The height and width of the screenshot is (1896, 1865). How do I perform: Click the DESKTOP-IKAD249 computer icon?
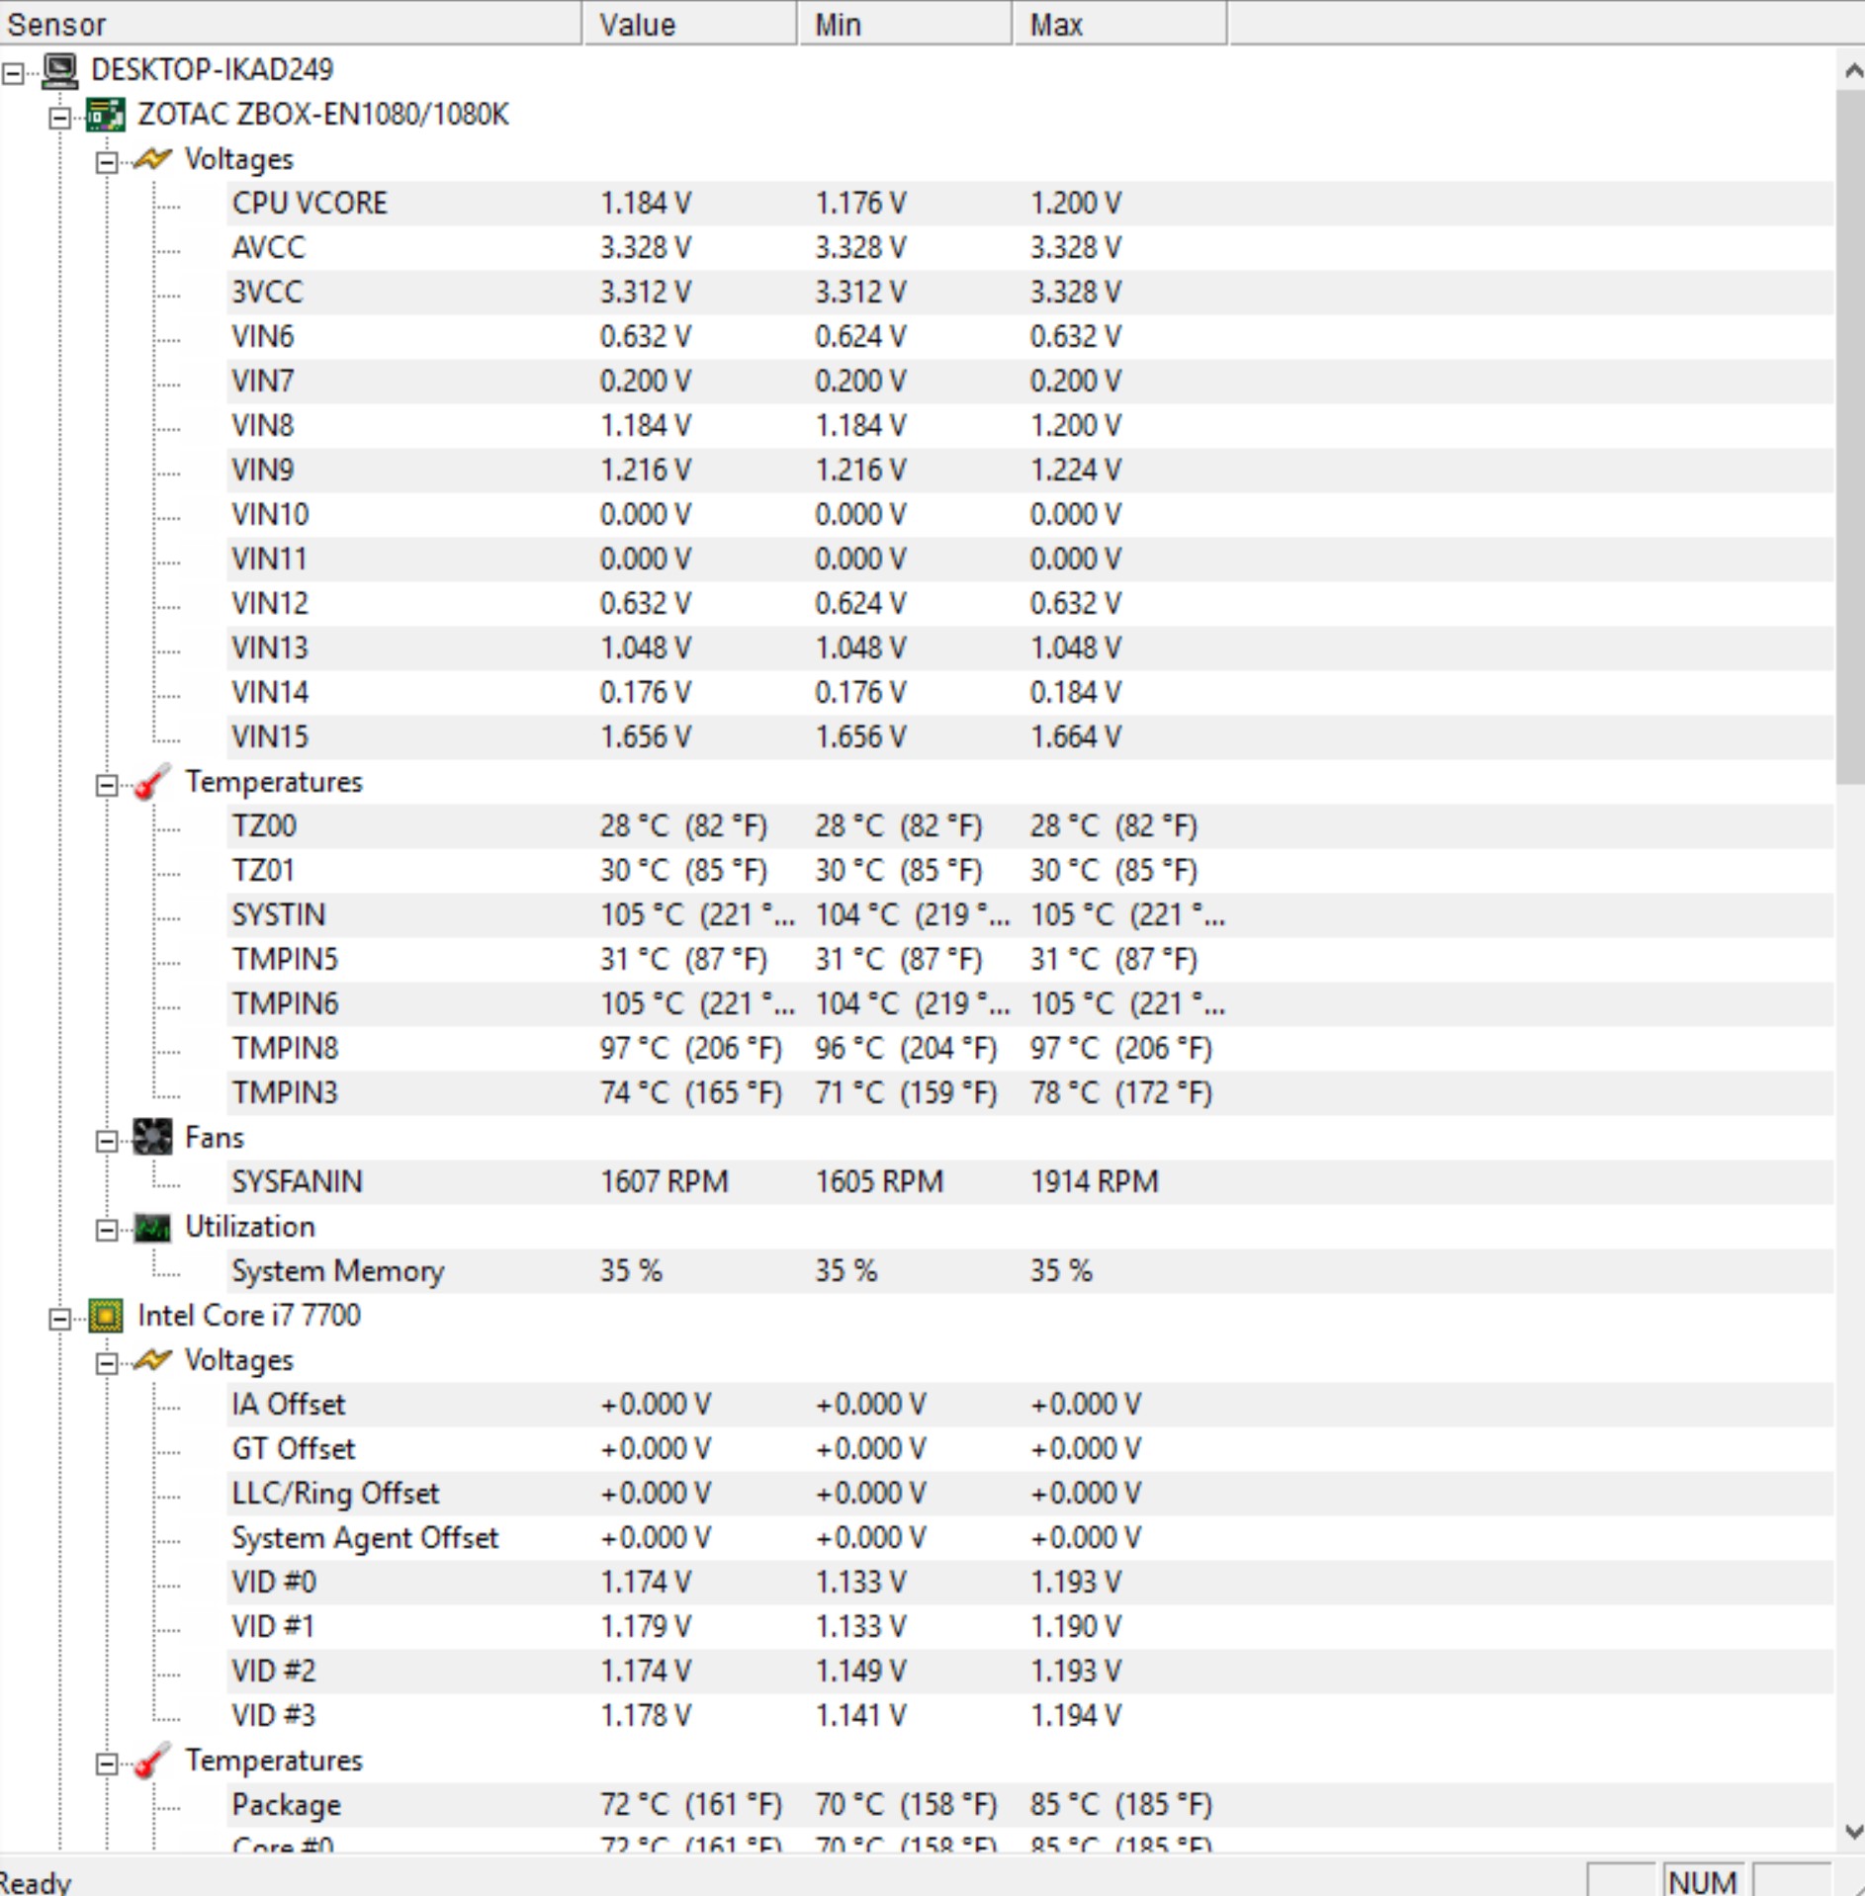[x=60, y=70]
